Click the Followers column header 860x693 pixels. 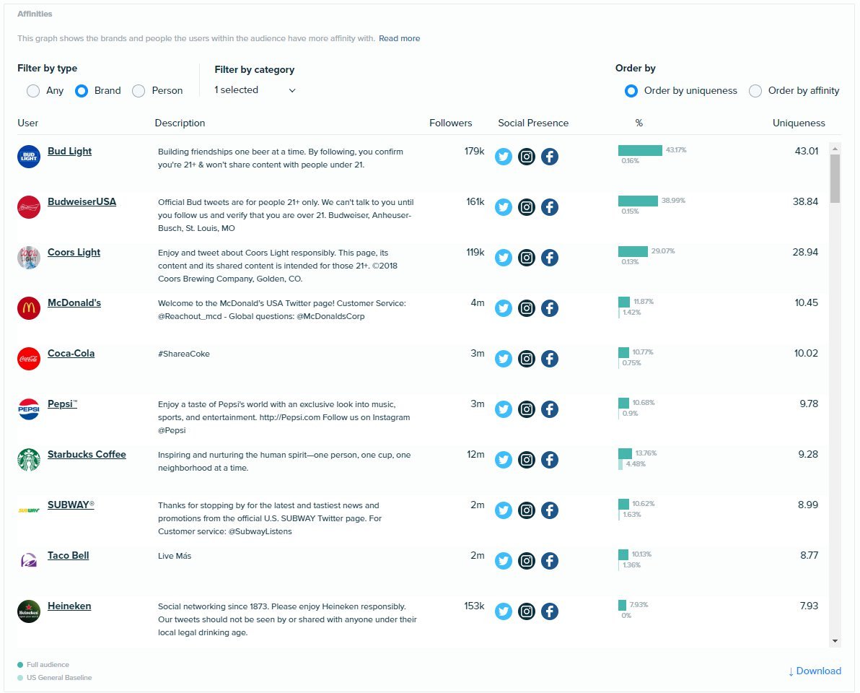450,123
